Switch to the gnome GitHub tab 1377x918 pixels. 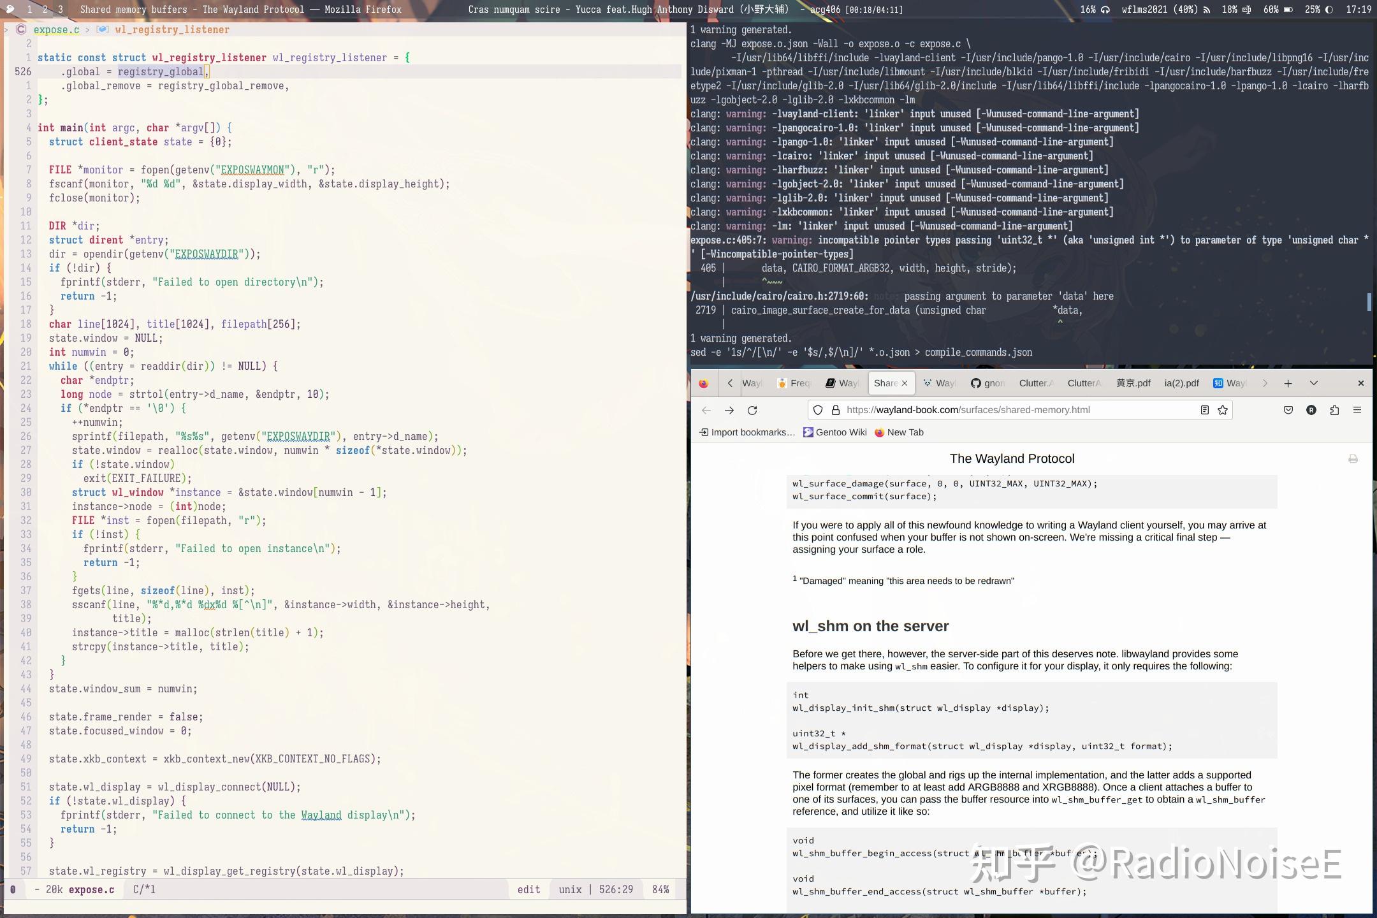coord(987,383)
